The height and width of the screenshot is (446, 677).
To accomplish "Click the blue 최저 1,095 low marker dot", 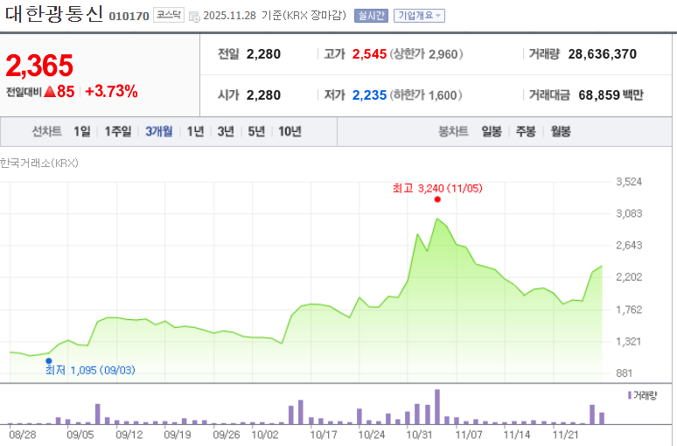I will tap(49, 361).
